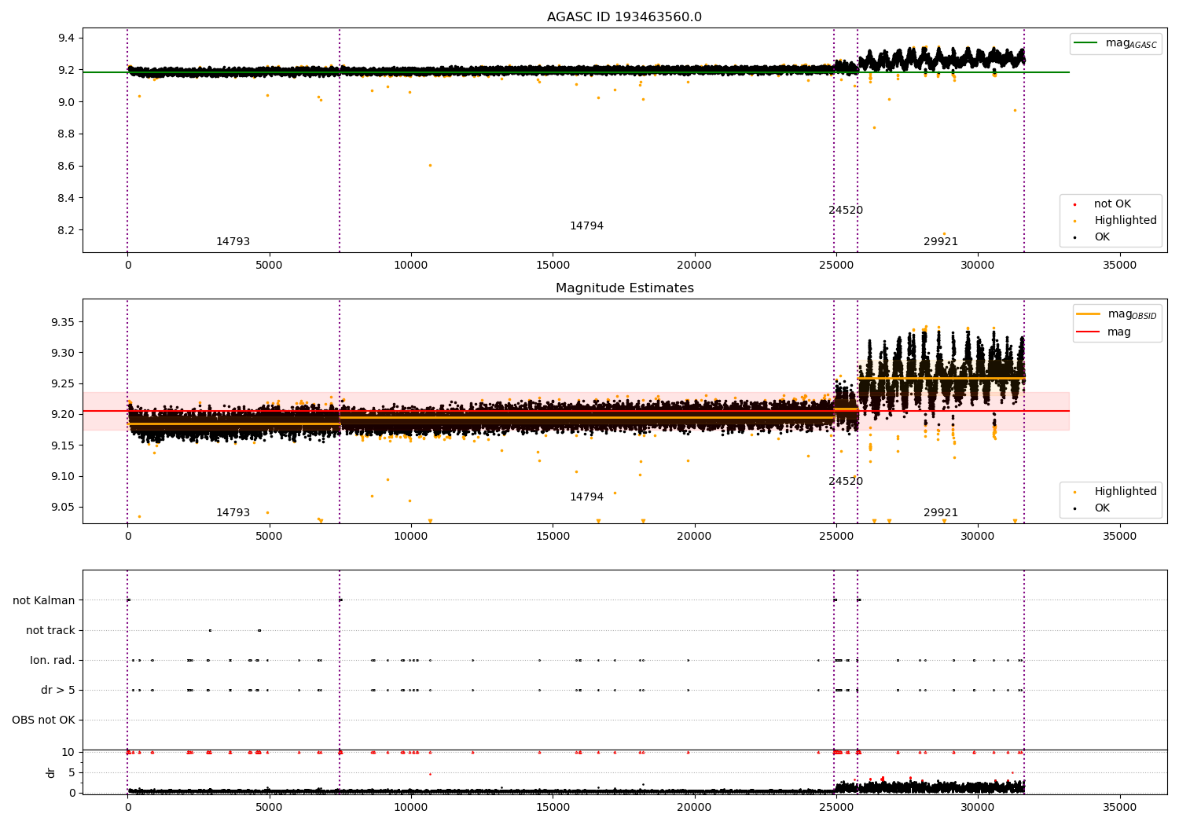Click the y-axis tick 8.2 in top plot
Viewport: 1179px width, 825px height.
click(66, 231)
